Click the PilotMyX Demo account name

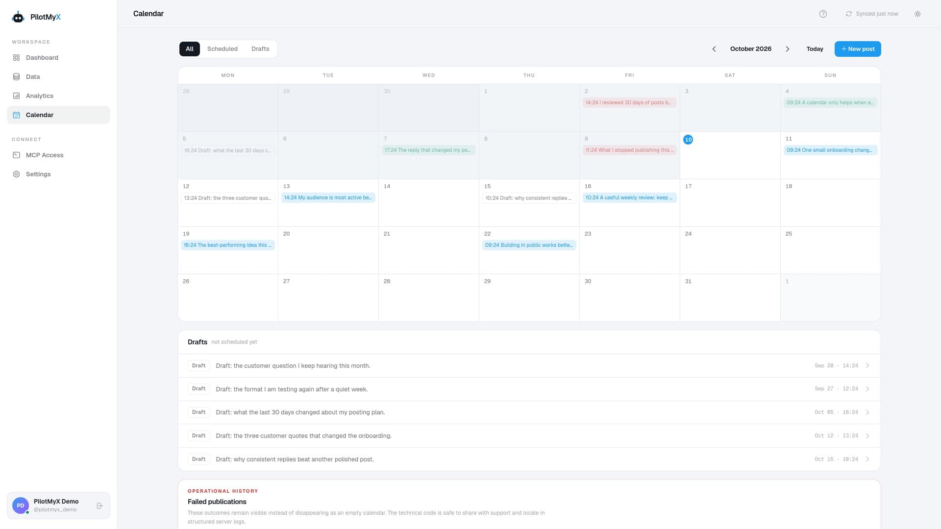coord(56,502)
